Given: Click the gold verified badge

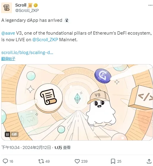Looking at the screenshot, I should point(35,5).
